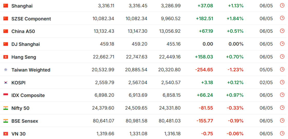The width and height of the screenshot is (288, 139).
Task: Click the Hang Seng +0.70% change value
Action: coord(235,57)
